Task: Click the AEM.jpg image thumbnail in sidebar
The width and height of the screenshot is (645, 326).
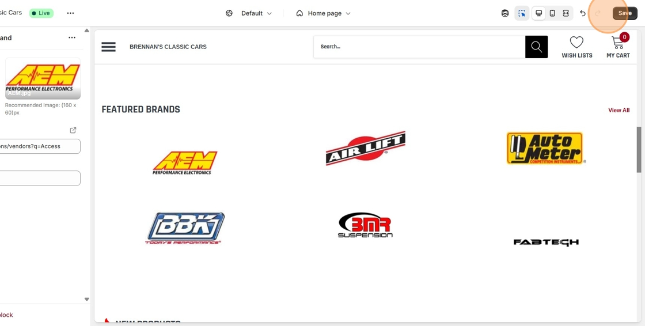Action: [43, 78]
